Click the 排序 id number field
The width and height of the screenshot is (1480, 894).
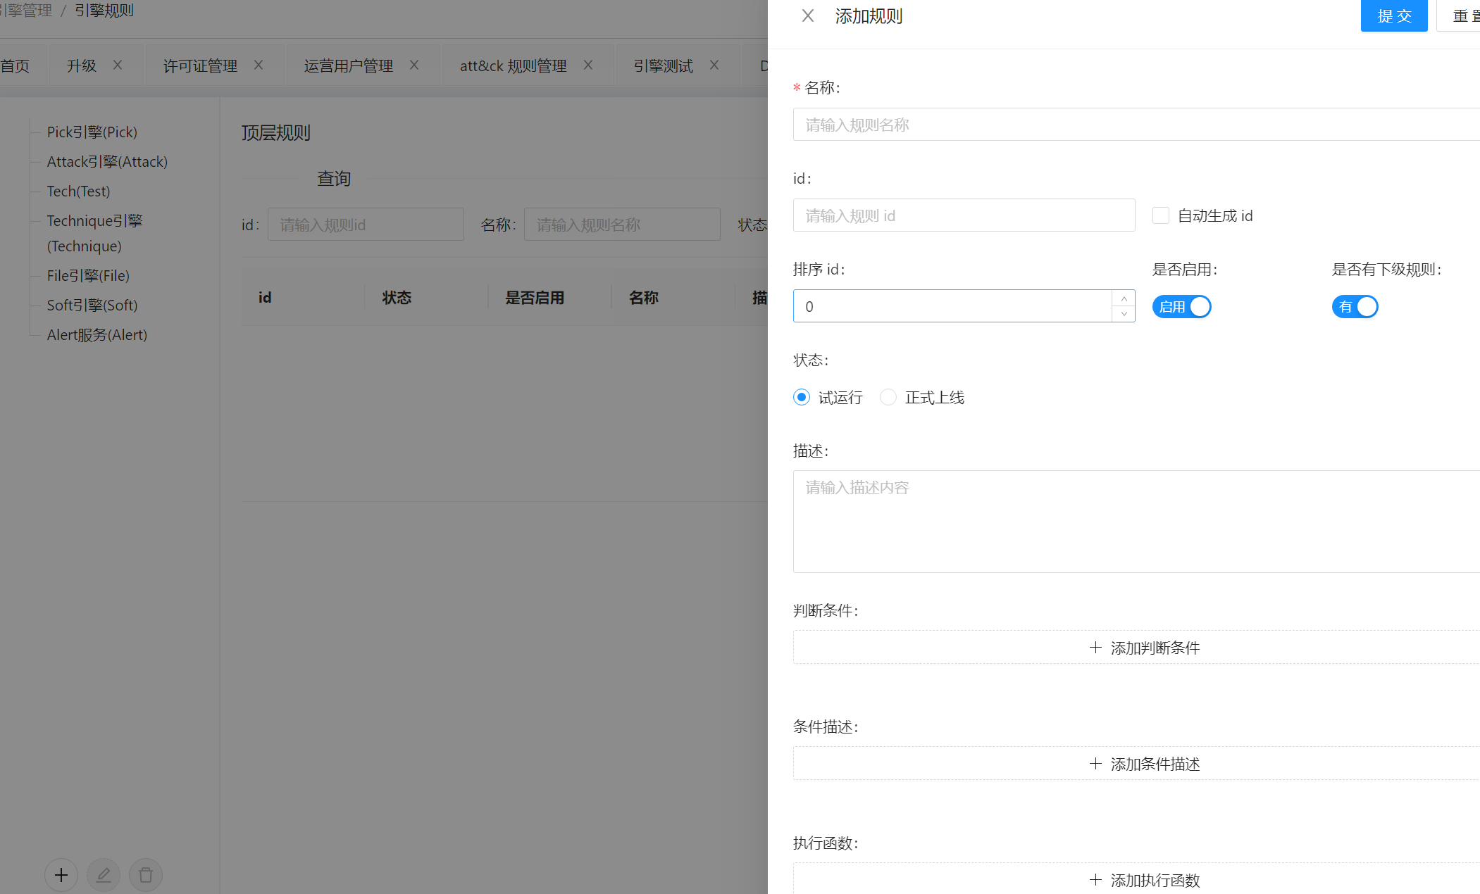[952, 306]
